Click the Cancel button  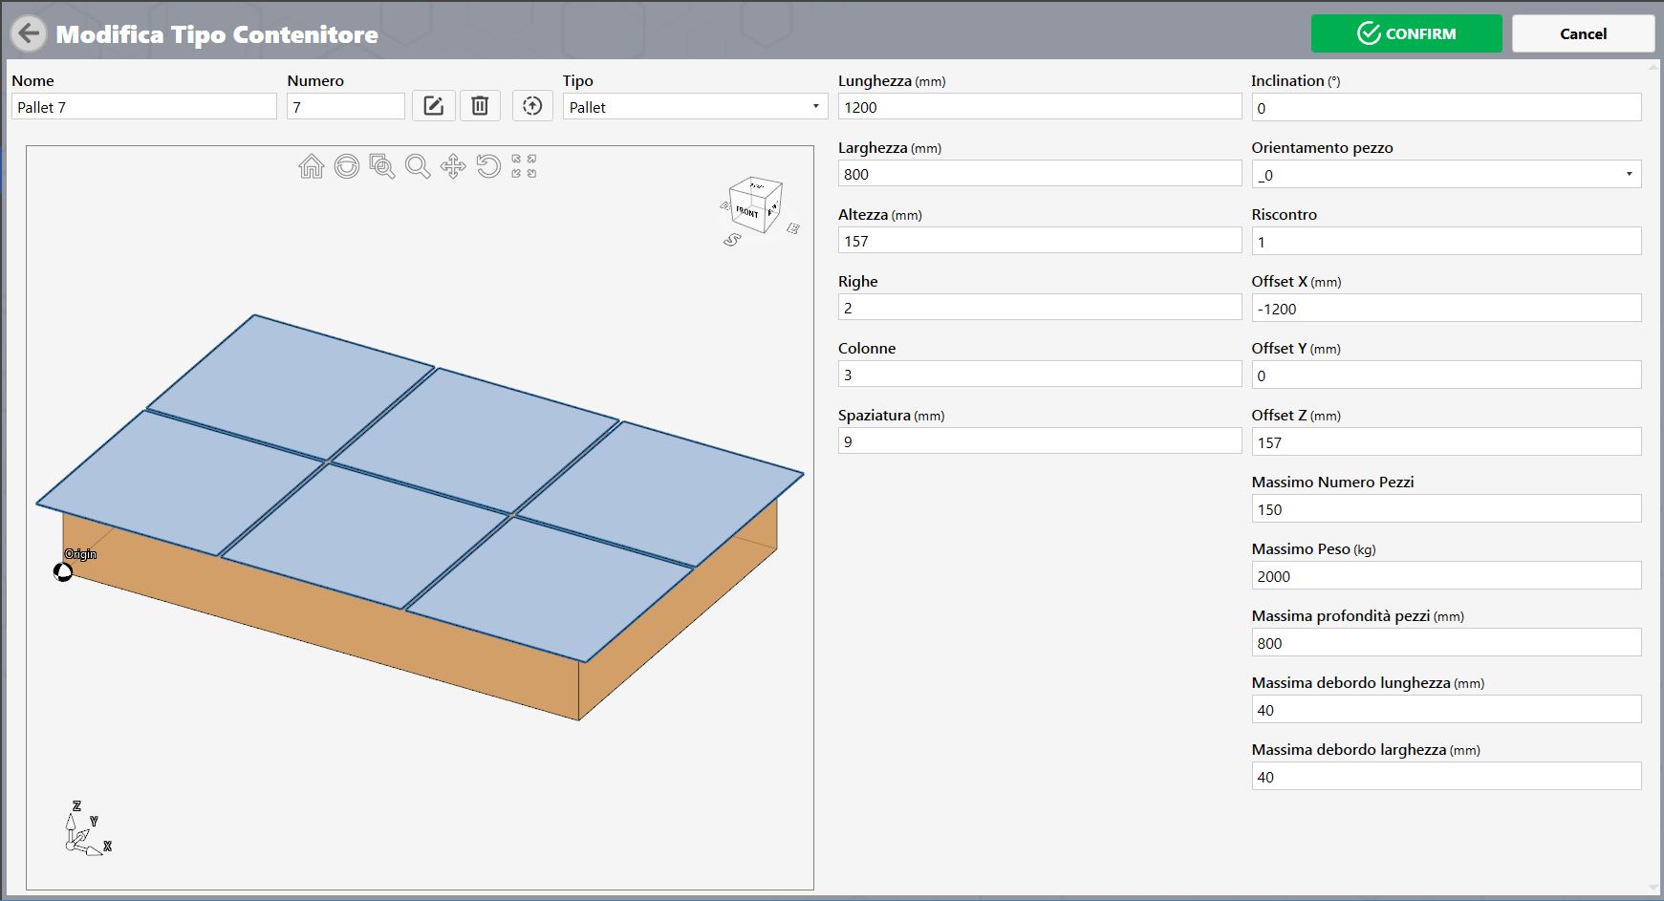pos(1583,33)
